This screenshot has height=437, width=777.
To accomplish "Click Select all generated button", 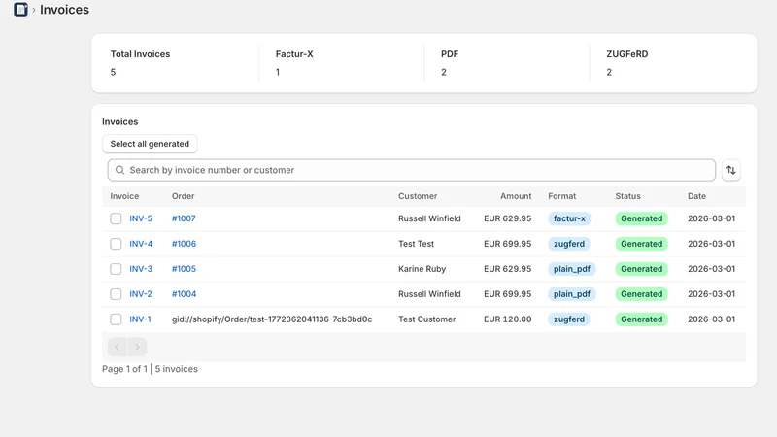I will [150, 144].
